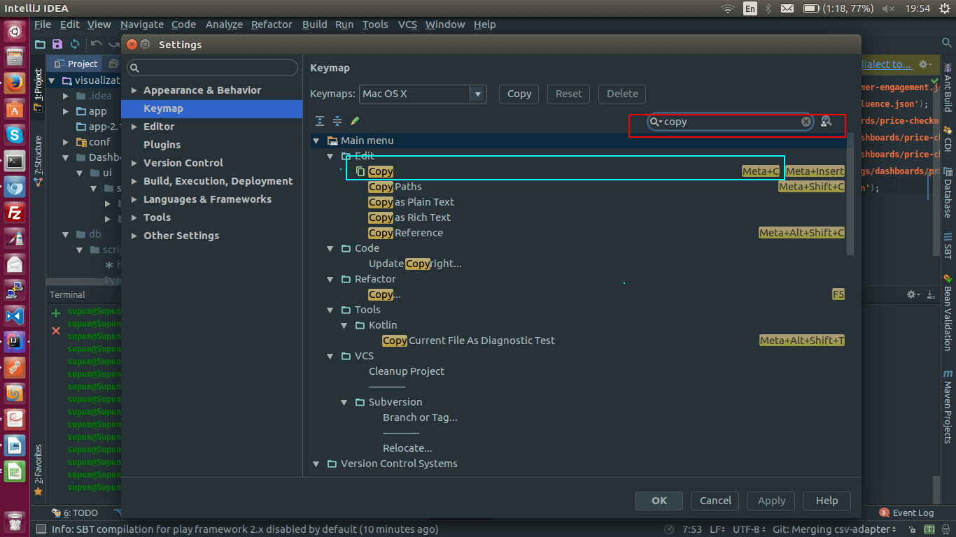Open the Navigate menu

[142, 24]
